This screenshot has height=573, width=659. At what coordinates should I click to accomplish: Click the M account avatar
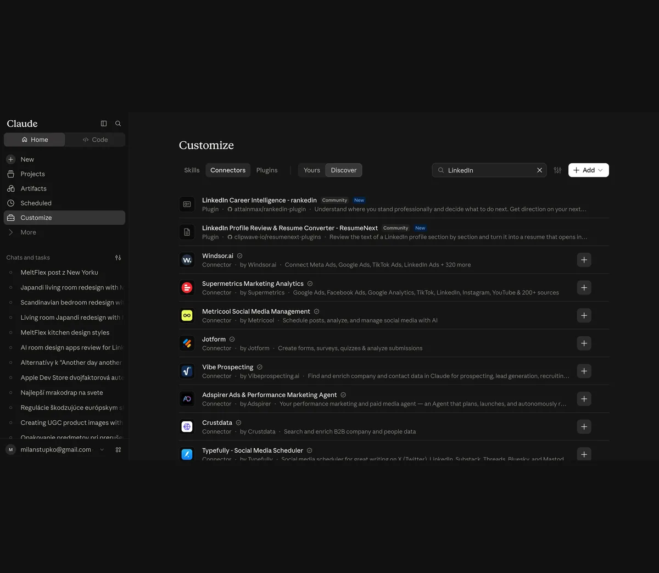10,449
